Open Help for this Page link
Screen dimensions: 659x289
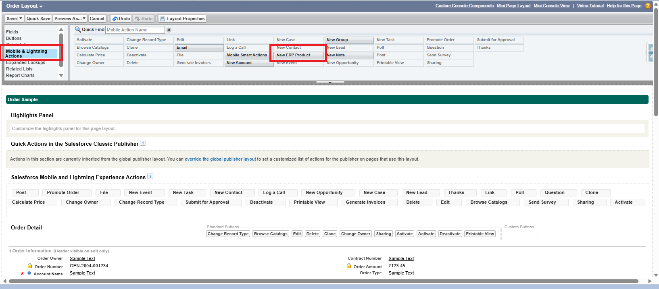click(624, 6)
